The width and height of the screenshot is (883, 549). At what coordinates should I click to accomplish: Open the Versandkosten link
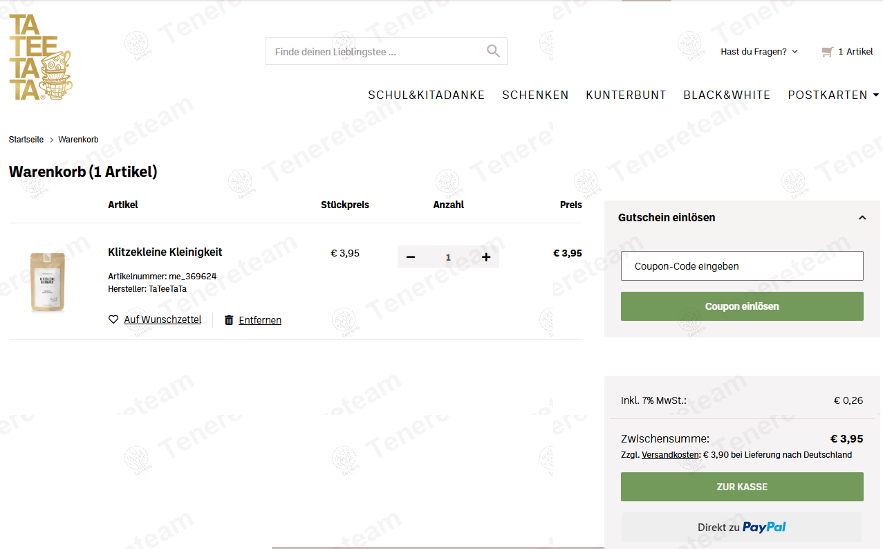click(670, 455)
